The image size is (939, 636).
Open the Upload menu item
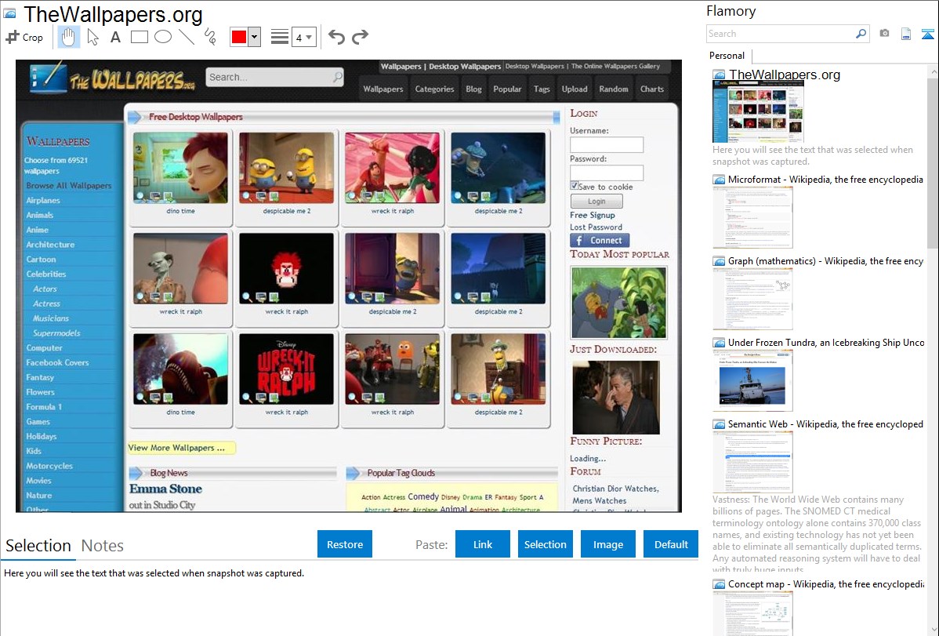coord(574,89)
